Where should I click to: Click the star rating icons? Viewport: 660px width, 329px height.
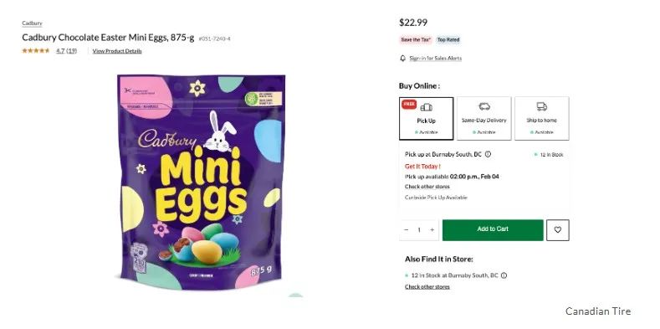tap(36, 50)
